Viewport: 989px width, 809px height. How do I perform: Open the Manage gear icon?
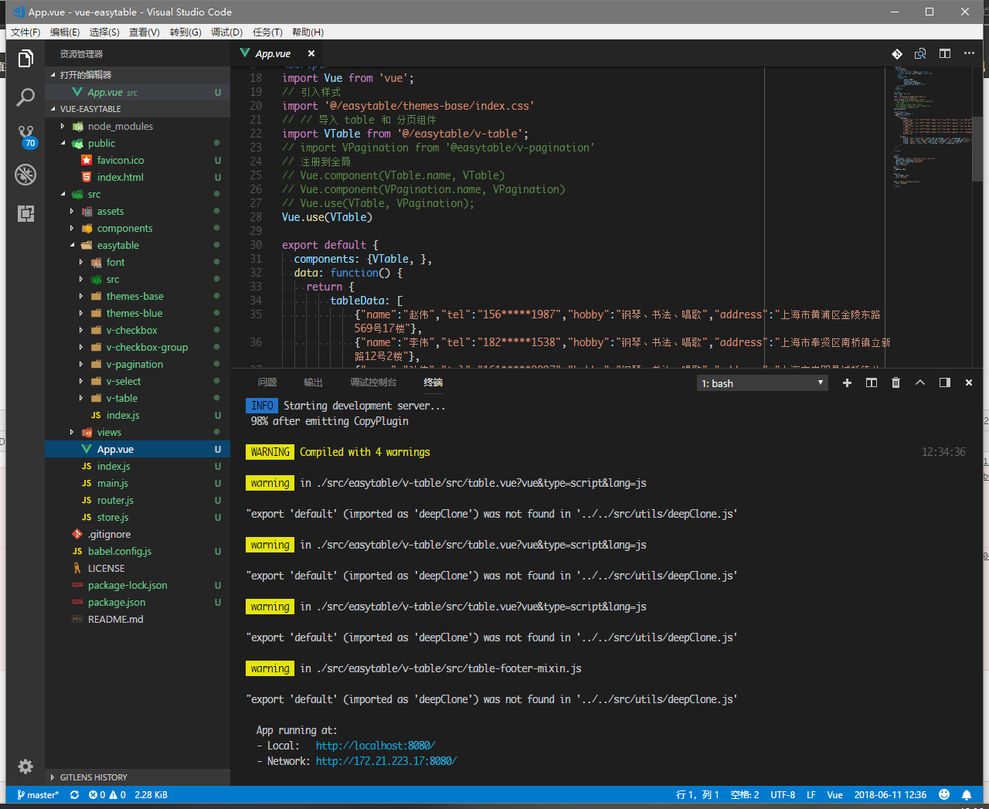pyautogui.click(x=25, y=766)
